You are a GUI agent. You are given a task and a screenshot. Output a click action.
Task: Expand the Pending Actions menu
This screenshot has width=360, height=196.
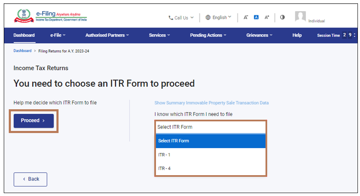(208, 35)
